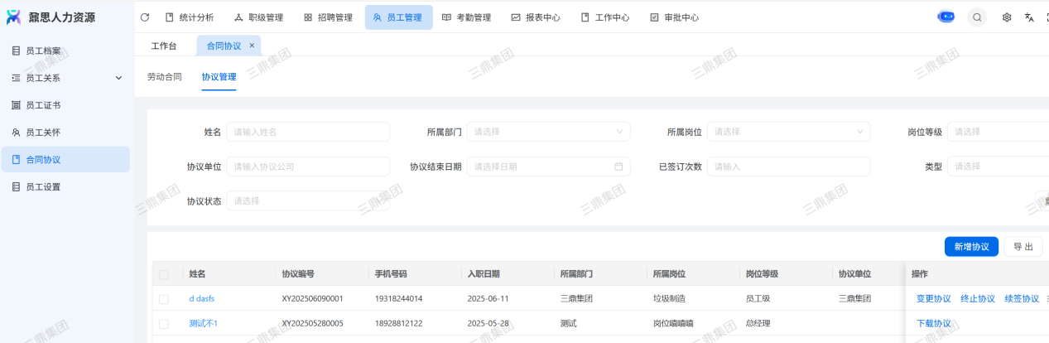Close the 合同协议 tab
The height and width of the screenshot is (343, 1049).
(x=252, y=46)
